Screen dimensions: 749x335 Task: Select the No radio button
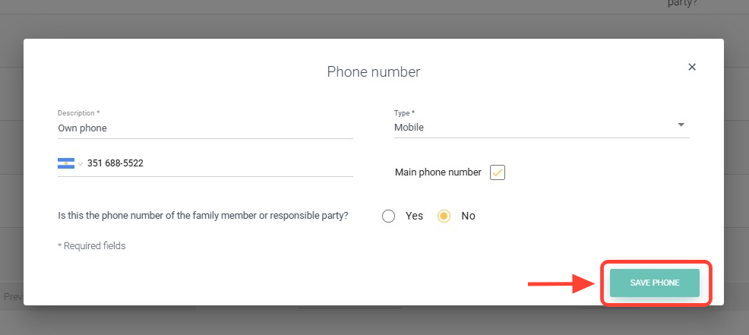[444, 216]
